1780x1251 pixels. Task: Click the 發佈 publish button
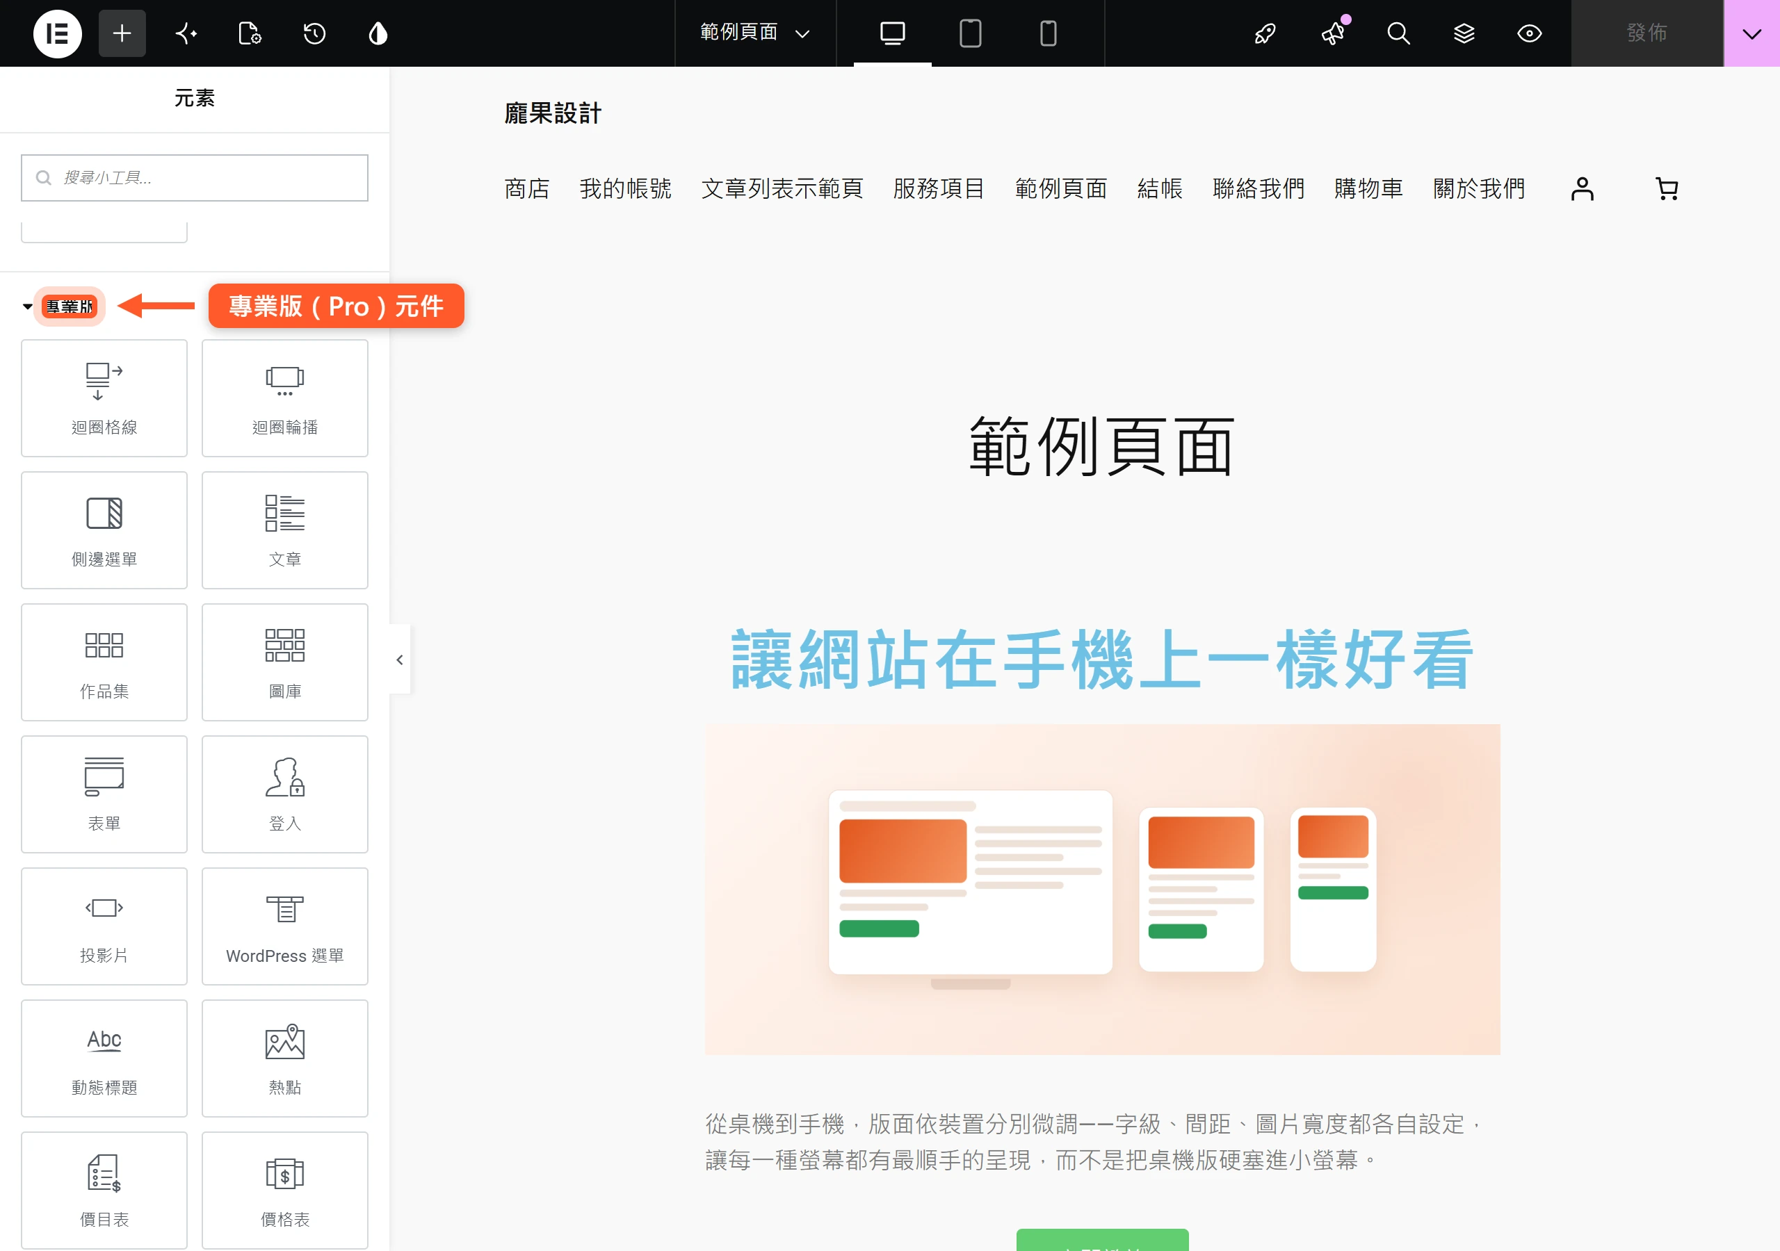click(1646, 33)
